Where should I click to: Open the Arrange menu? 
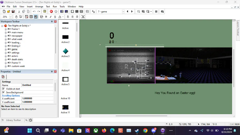(x=39, y=7)
